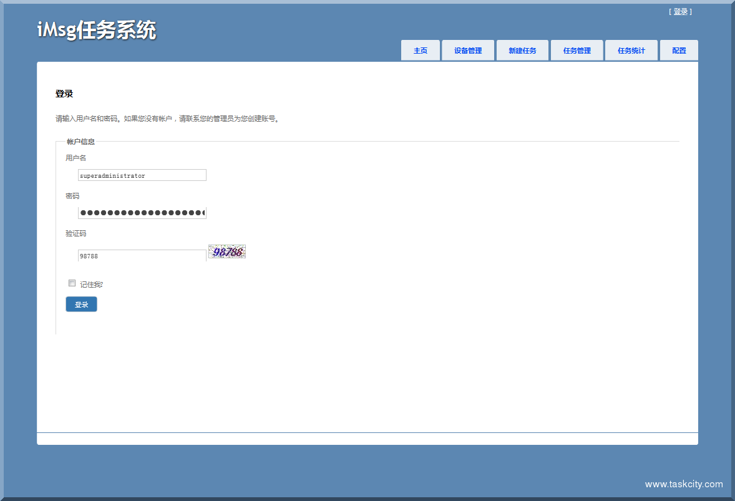Open the 设备管理 section
This screenshot has height=501, width=735.
(x=467, y=50)
